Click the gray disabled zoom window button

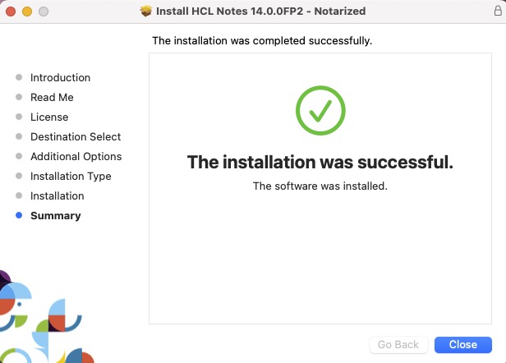tap(44, 12)
